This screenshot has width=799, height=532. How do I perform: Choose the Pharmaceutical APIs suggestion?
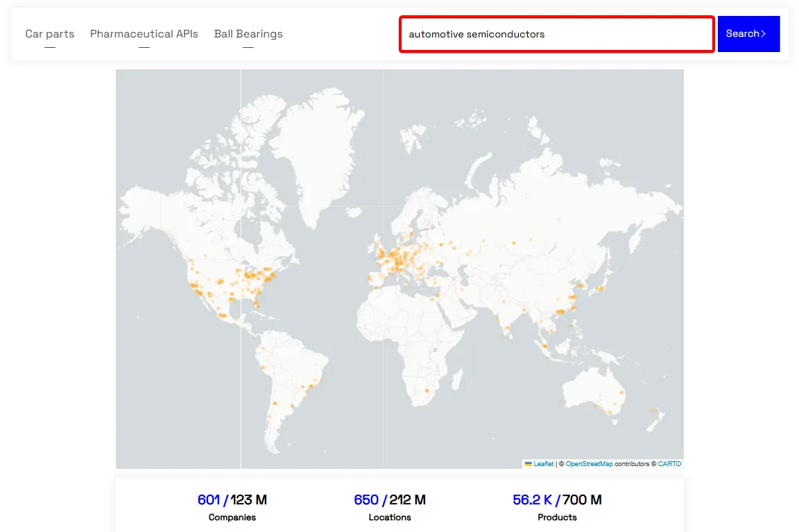[144, 33]
